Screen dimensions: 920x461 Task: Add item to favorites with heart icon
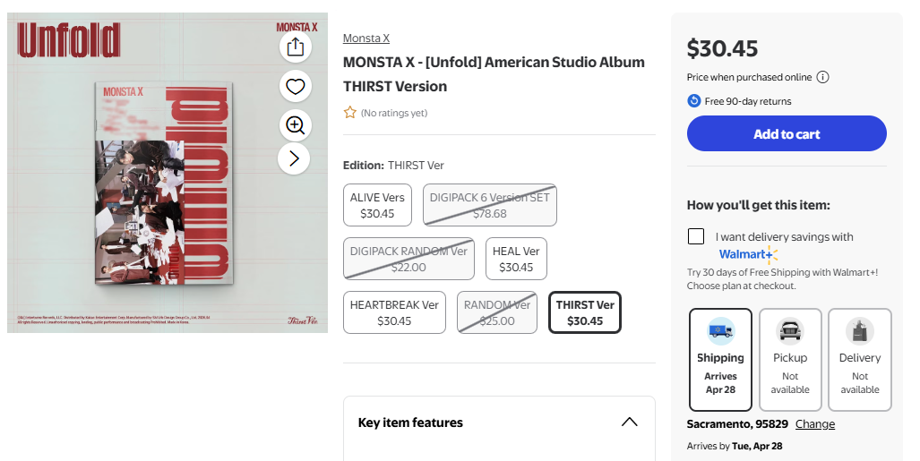tap(296, 87)
